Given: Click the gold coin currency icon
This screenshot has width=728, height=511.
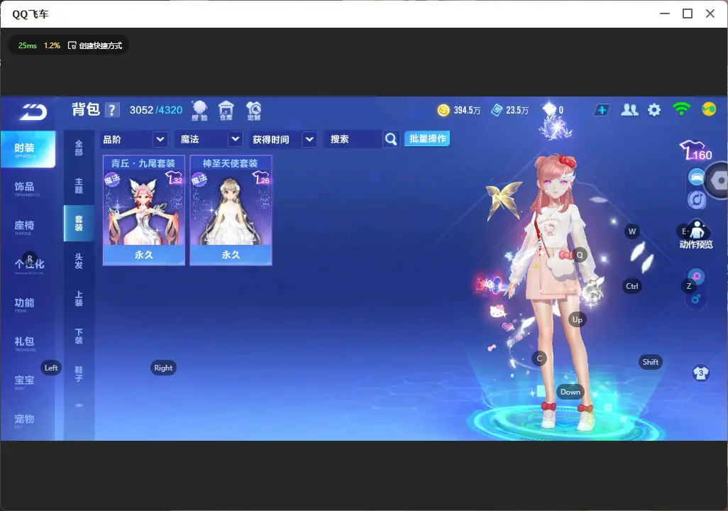Looking at the screenshot, I should click(443, 110).
